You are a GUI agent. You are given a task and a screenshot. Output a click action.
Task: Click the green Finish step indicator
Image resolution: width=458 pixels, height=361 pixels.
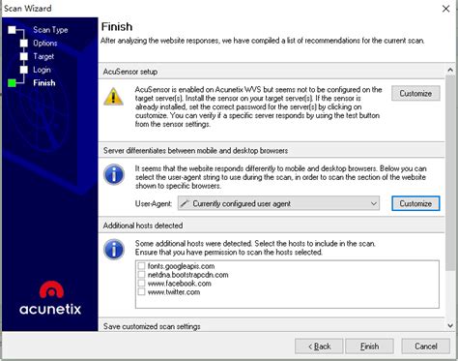12,83
